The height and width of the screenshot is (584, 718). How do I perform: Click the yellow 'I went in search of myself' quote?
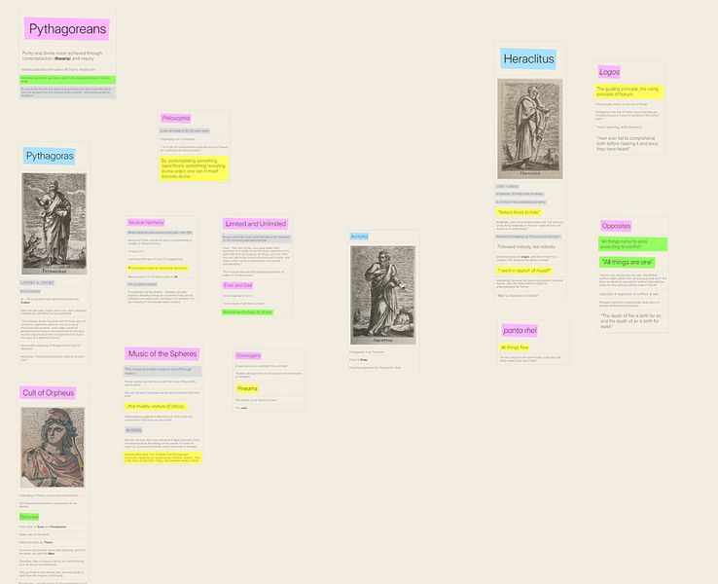tap(524, 271)
